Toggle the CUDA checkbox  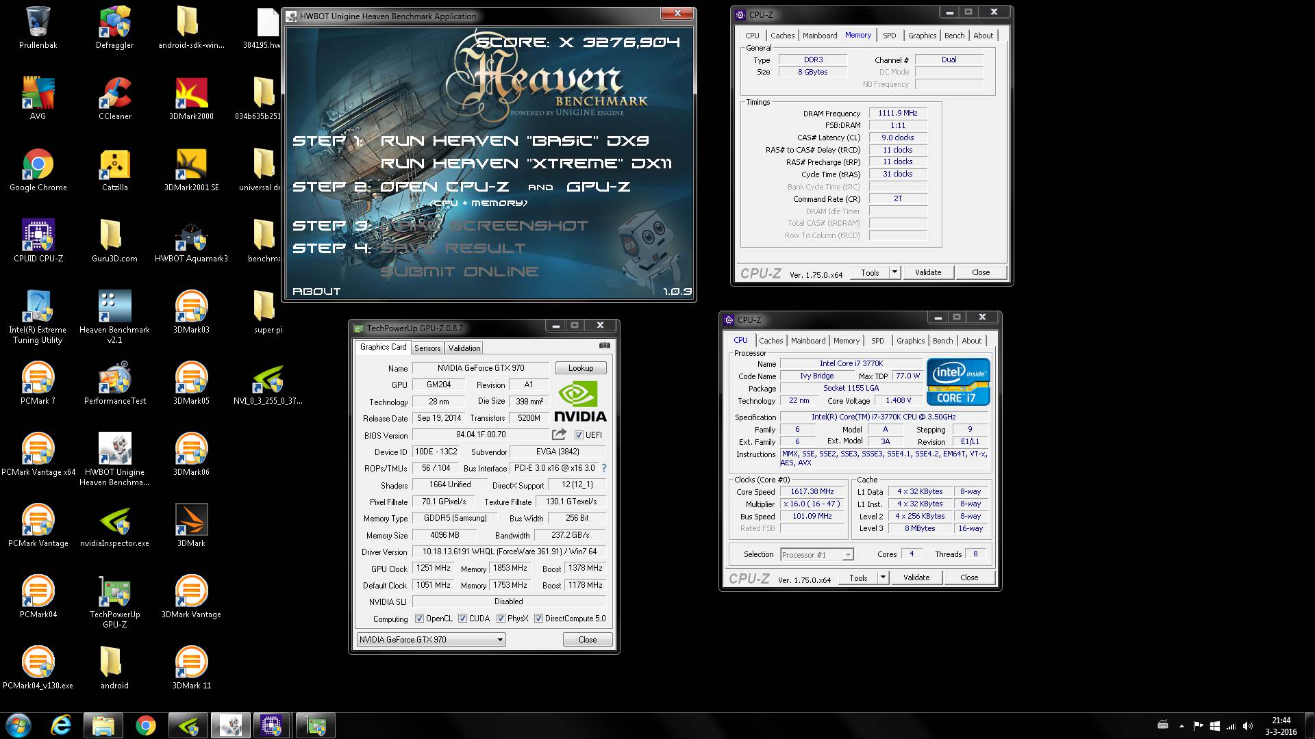pyautogui.click(x=463, y=619)
